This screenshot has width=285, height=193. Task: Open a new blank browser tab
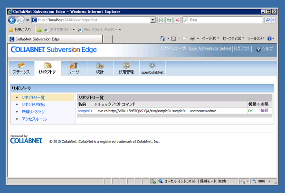tap(108, 39)
